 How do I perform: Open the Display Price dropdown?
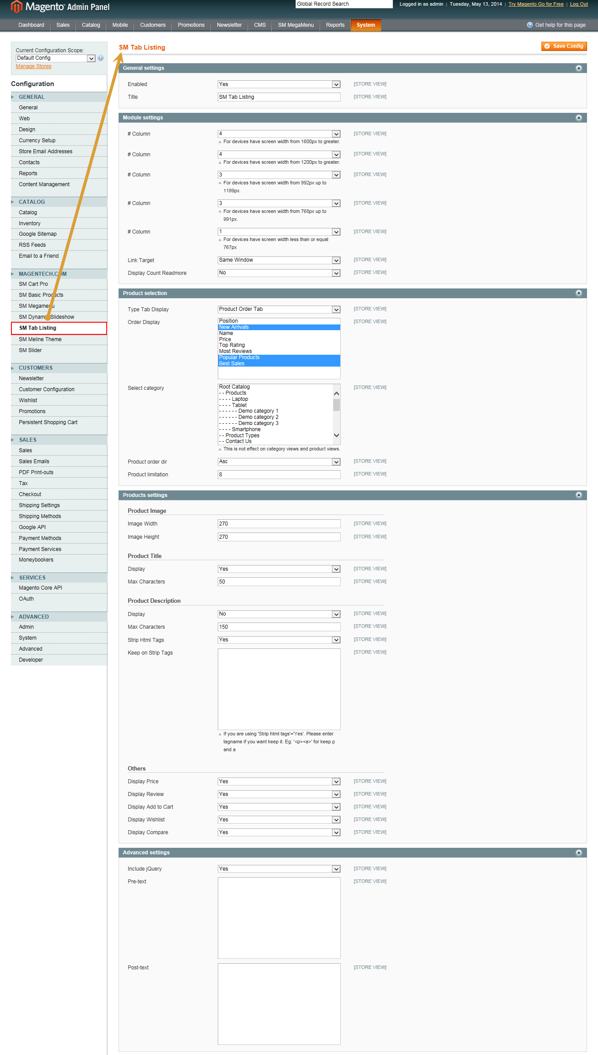279,781
